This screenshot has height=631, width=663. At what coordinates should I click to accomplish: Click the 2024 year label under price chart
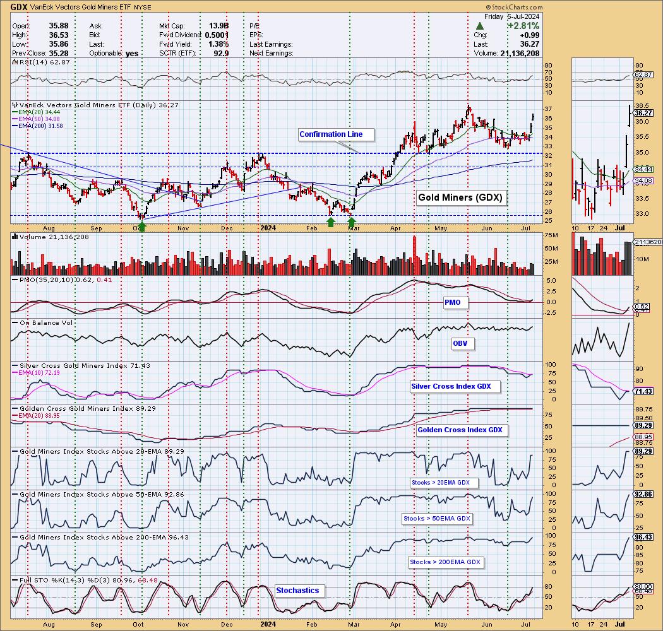coord(268,228)
